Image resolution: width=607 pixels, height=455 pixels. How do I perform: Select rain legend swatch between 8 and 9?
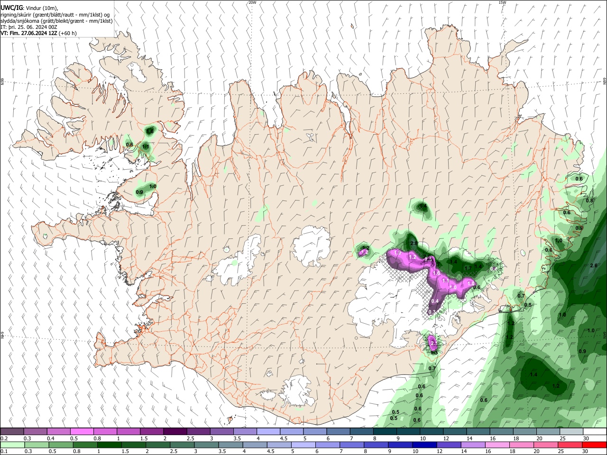(x=376, y=445)
